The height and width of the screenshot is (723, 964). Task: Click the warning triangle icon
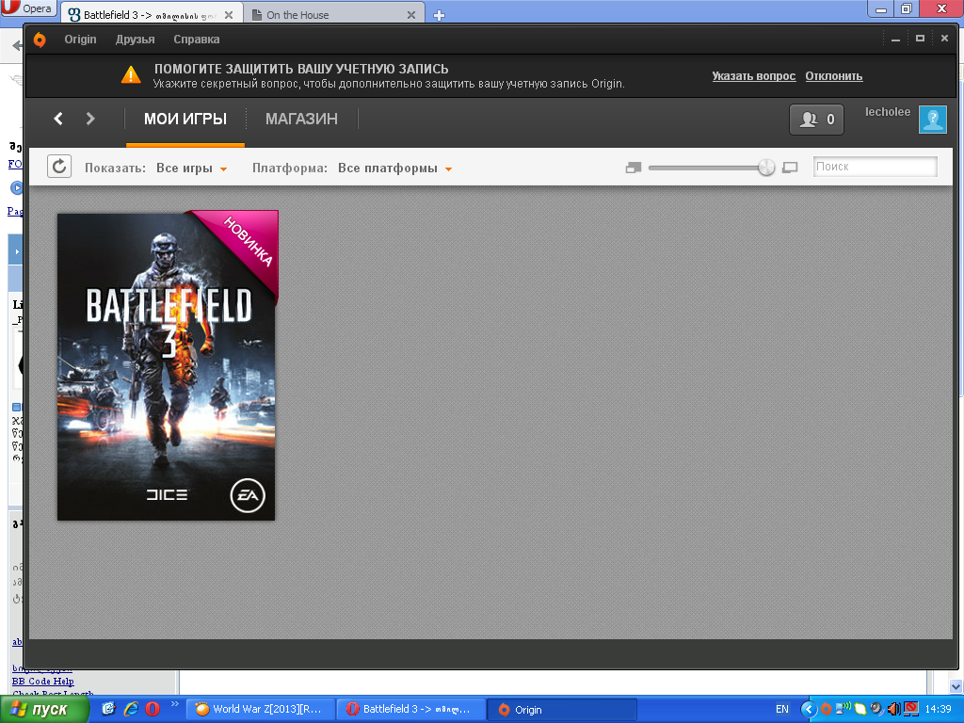tap(130, 75)
